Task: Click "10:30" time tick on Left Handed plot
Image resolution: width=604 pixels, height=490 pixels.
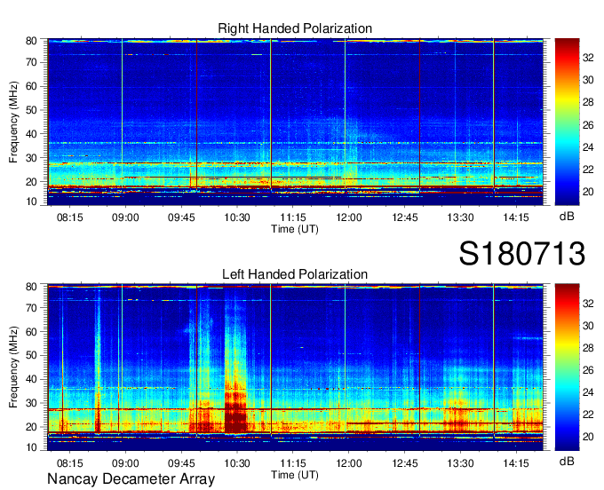Action: tap(237, 463)
